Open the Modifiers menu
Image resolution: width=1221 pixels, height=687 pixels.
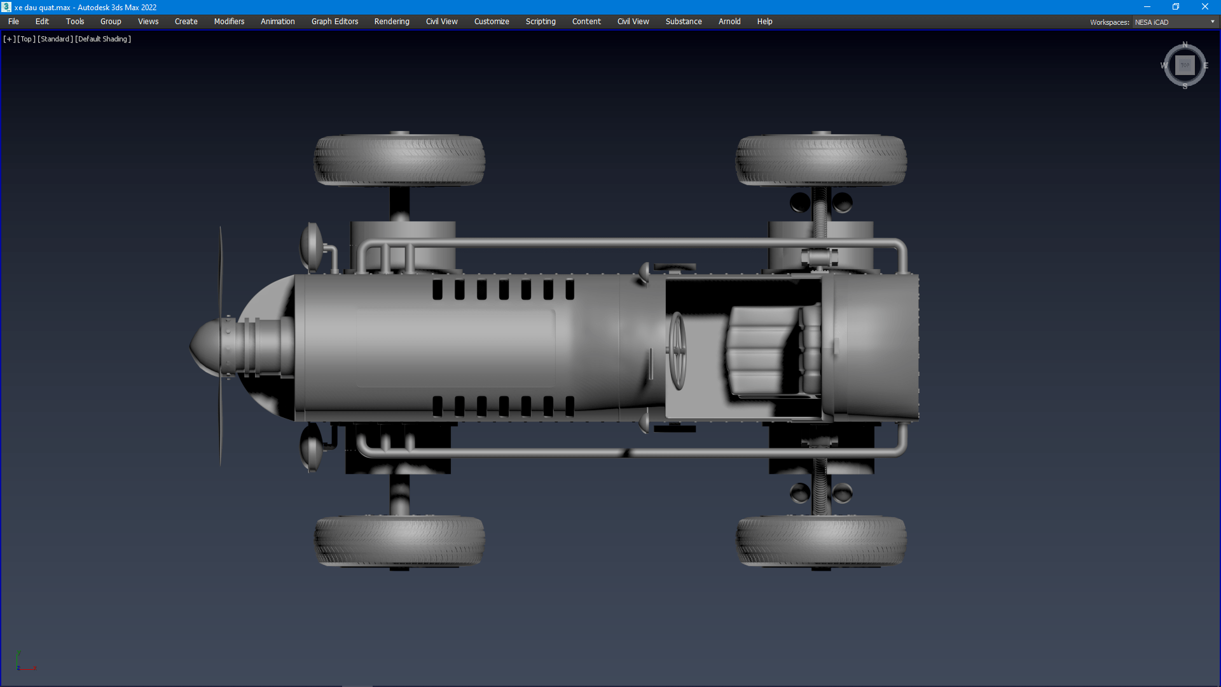coord(229,22)
